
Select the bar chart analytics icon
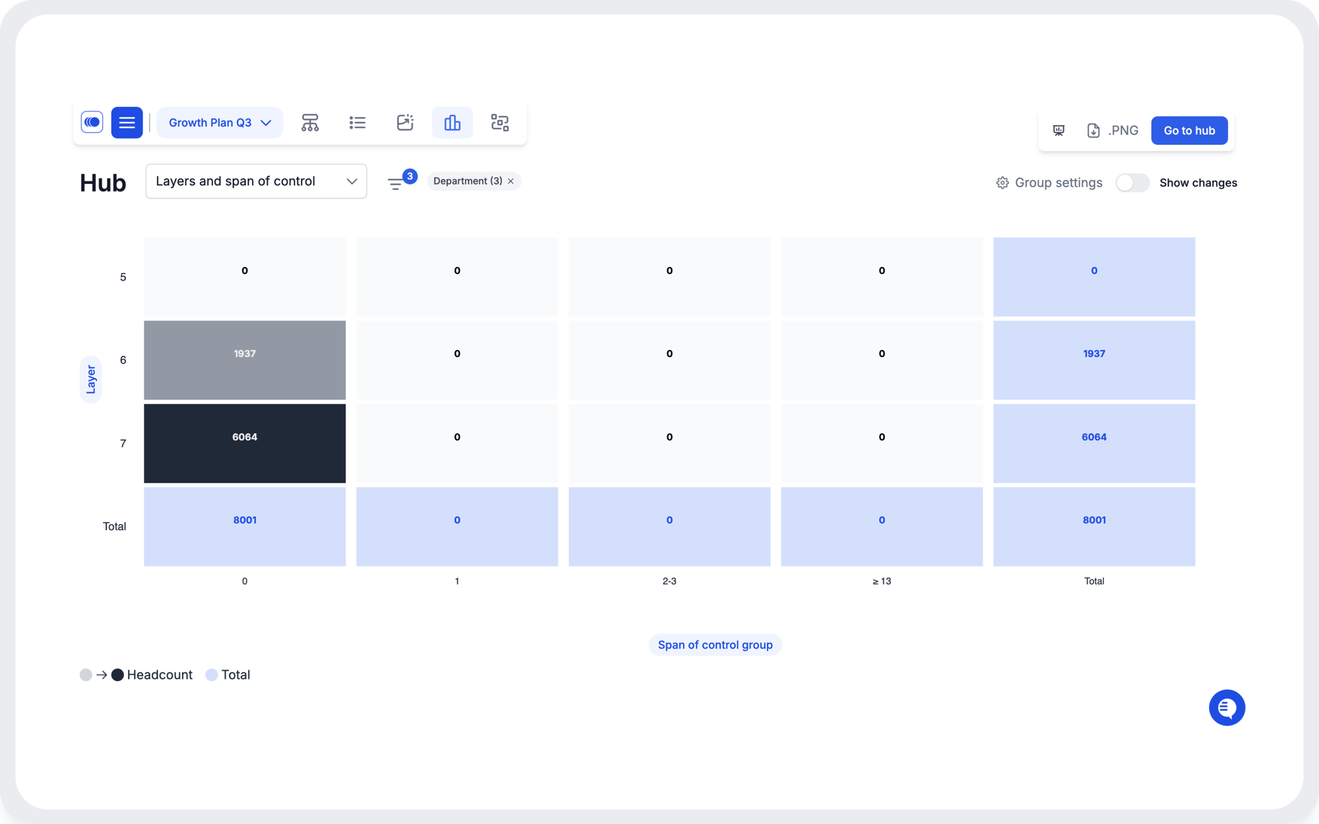click(x=452, y=123)
